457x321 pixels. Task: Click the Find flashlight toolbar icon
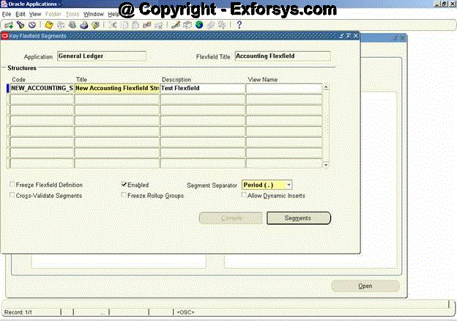click(19, 25)
